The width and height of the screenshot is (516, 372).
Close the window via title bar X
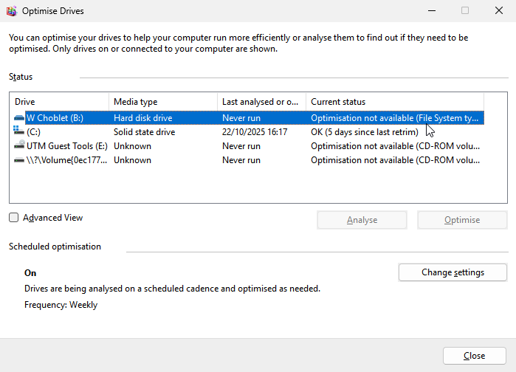pos(499,11)
